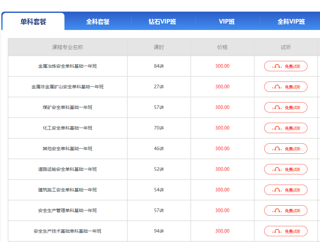Switch to the 单科套餐 tab
The width and height of the screenshot is (320, 242).
click(34, 22)
